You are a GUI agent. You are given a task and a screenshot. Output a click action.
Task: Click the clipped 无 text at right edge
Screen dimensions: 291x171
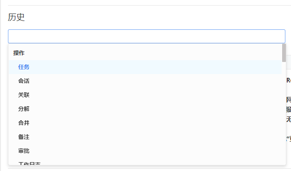[289, 119]
